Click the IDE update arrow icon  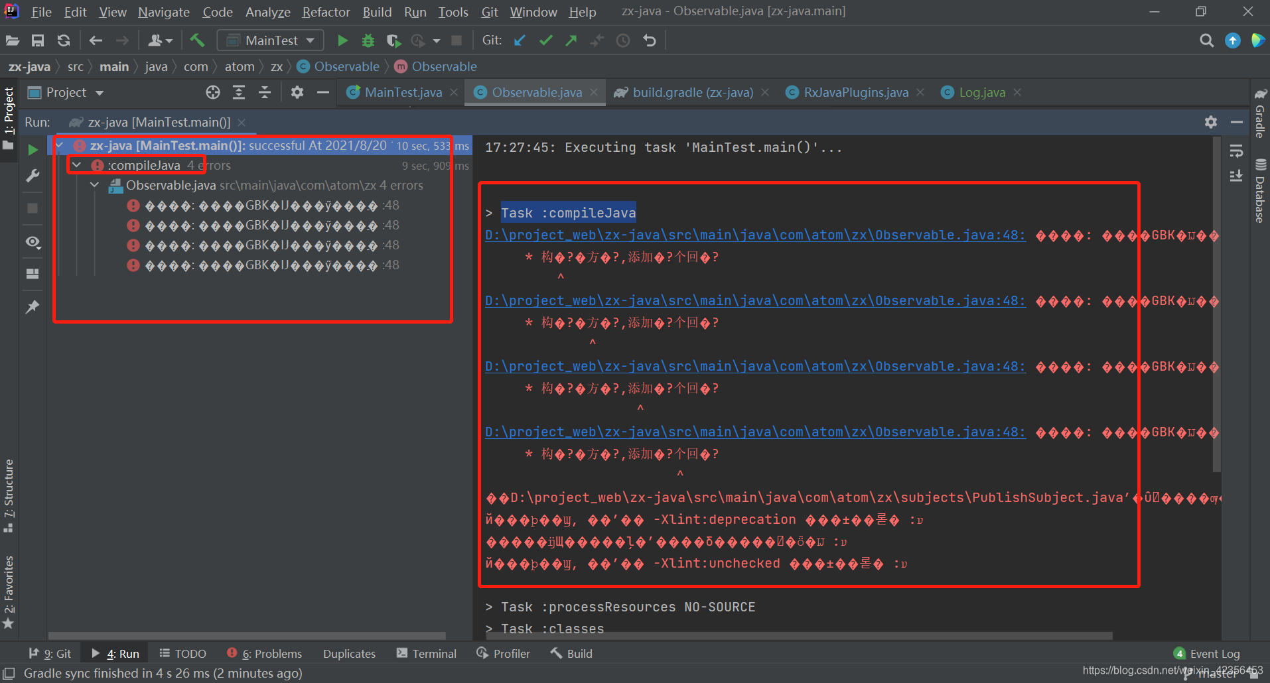tap(1232, 40)
